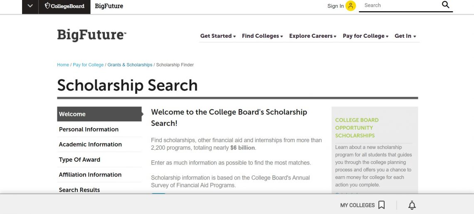Click the Home breadcrumb link

[63, 65]
